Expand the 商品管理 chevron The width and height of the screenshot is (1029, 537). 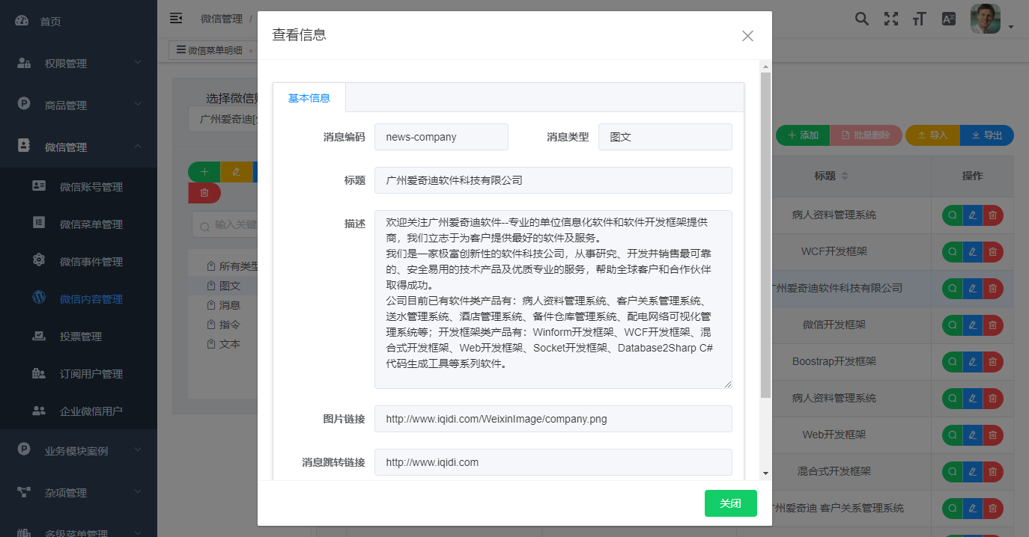coord(138,105)
